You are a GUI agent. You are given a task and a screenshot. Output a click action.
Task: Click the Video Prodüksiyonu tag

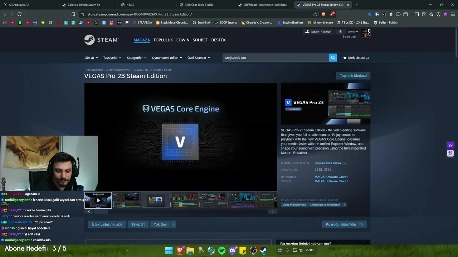[x=294, y=205]
